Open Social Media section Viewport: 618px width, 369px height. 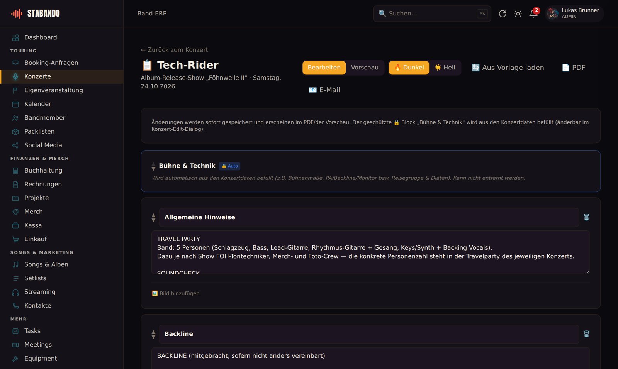[62, 145]
